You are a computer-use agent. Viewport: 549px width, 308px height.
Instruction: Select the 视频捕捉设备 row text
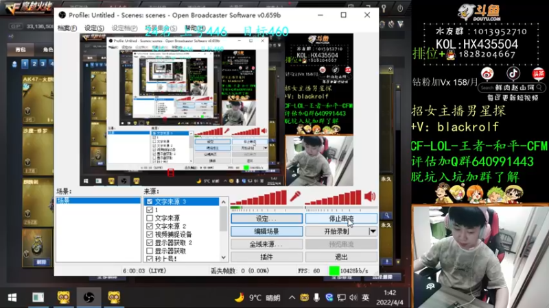click(x=174, y=234)
